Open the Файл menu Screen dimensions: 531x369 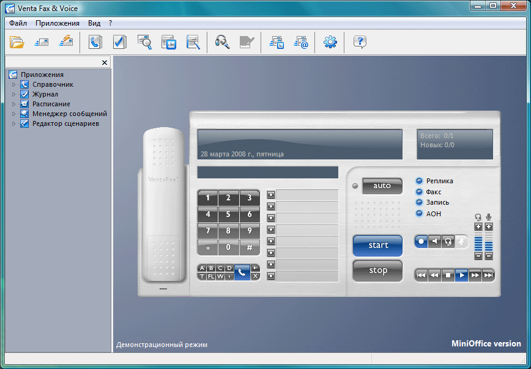[18, 23]
